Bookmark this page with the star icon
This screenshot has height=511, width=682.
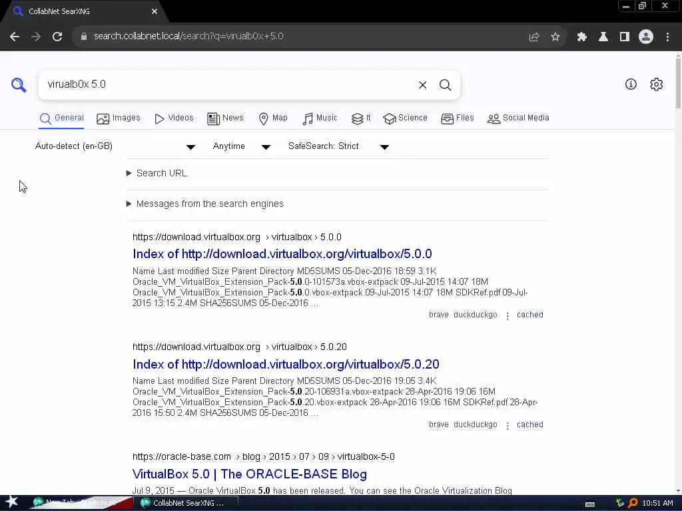point(555,37)
